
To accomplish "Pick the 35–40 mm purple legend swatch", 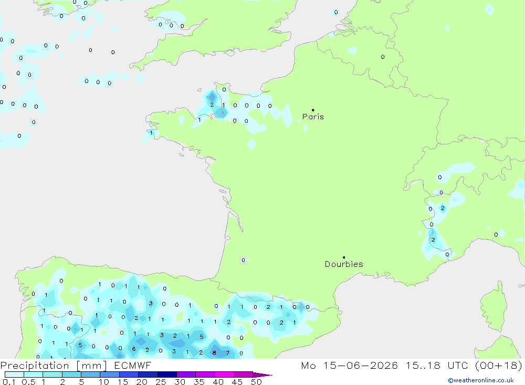I will [x=205, y=374].
